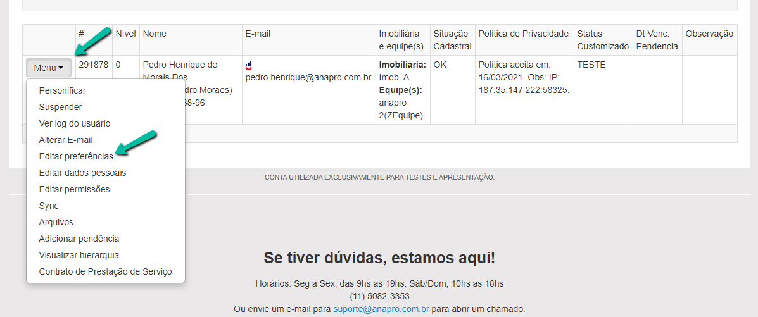The width and height of the screenshot is (758, 317).
Task: Click the small icon above the user's email
Action: click(249, 65)
